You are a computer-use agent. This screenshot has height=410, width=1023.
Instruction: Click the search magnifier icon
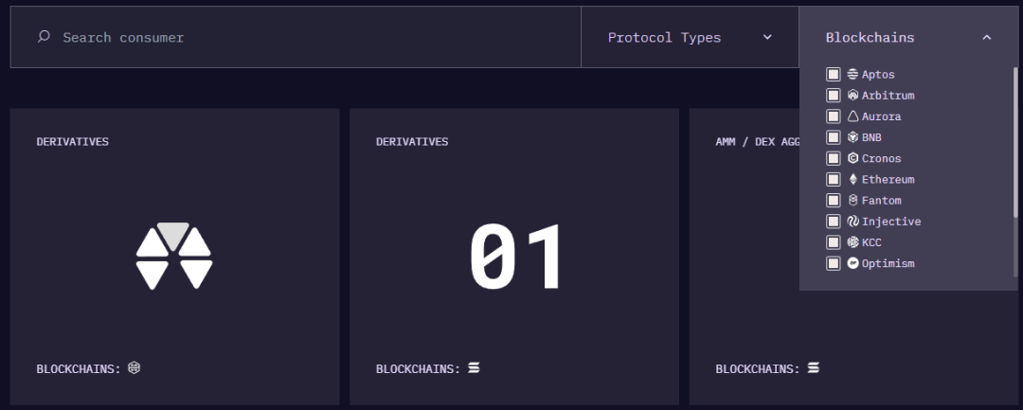(44, 38)
